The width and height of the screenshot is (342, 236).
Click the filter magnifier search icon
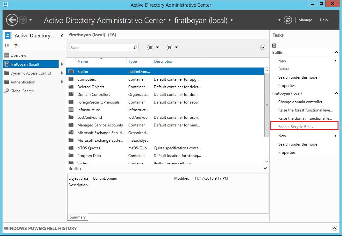[x=135, y=47]
